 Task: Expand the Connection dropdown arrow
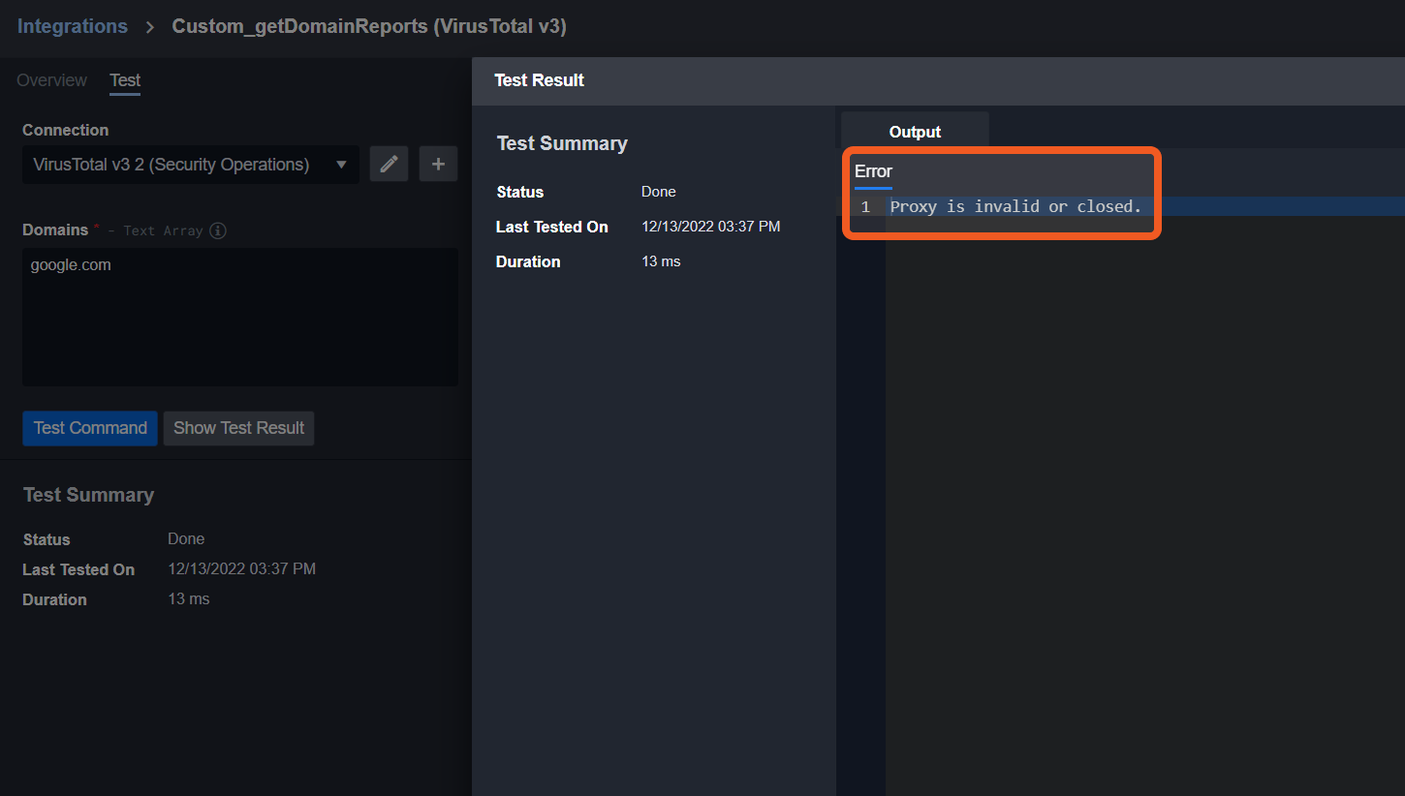[x=341, y=165]
